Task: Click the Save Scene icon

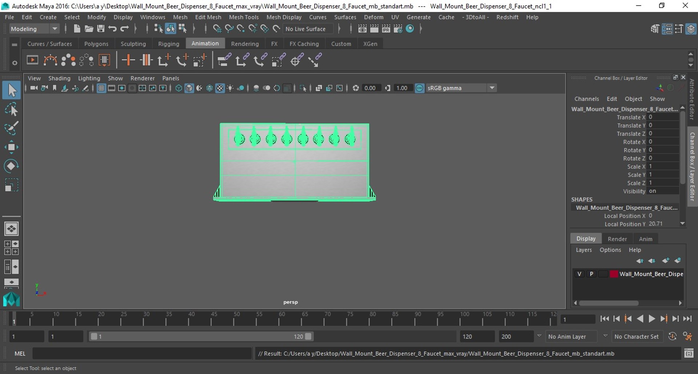Action: (101, 29)
